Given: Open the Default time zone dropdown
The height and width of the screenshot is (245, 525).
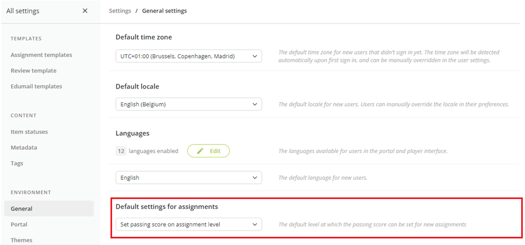Looking at the screenshot, I should tap(189, 56).
